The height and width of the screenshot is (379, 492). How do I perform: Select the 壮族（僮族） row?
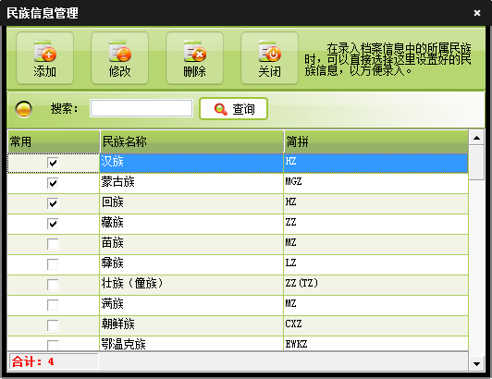pyautogui.click(x=238, y=285)
